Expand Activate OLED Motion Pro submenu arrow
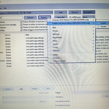Viewport: 109px width, 109px height. (93, 20)
